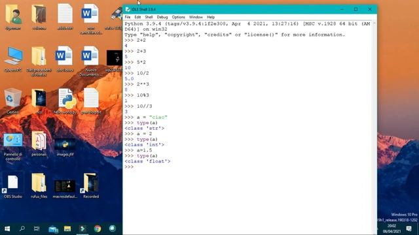Open the notification center icon
The image size is (419, 235).
(x=409, y=228)
